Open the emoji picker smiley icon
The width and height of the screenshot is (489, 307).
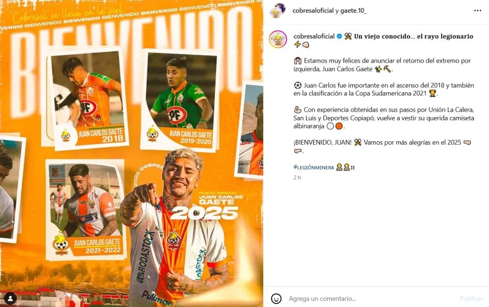276,298
